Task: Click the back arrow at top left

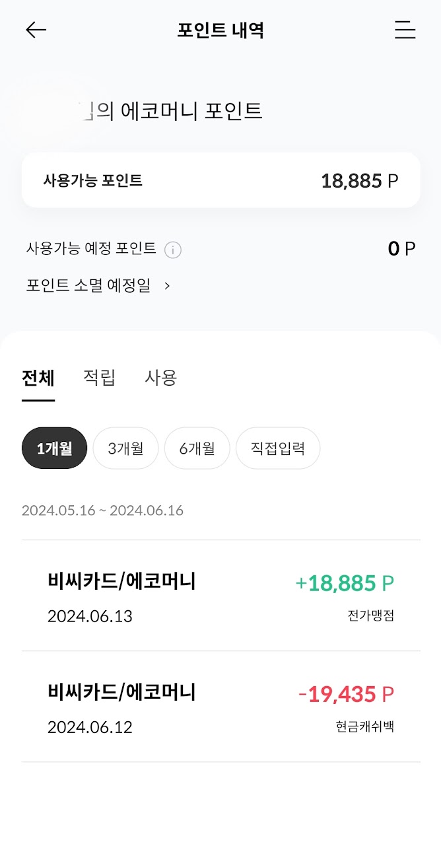Action: click(x=36, y=30)
